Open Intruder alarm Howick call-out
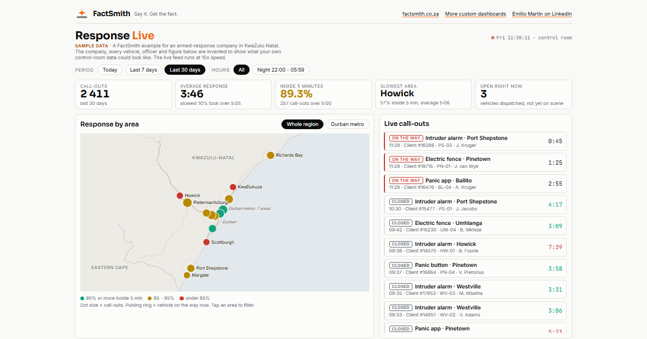The image size is (647, 339). tap(475, 247)
